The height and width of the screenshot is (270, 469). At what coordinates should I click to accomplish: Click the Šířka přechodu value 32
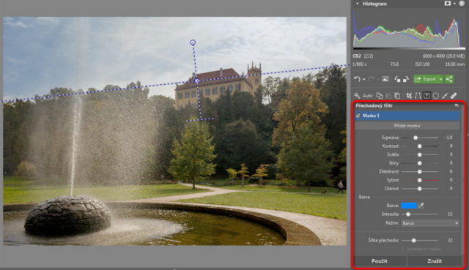450,240
